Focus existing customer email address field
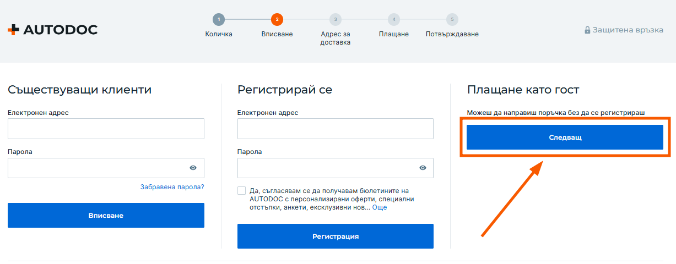Screen dimensions: 676x264 tap(106, 129)
